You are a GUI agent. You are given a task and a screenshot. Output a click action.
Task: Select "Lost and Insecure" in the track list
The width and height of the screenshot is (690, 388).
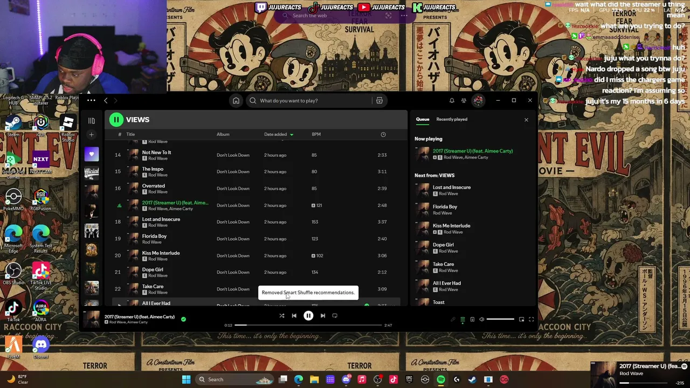256,222
